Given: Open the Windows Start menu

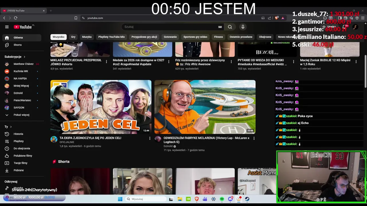Looking at the screenshot, I should [x=120, y=199].
